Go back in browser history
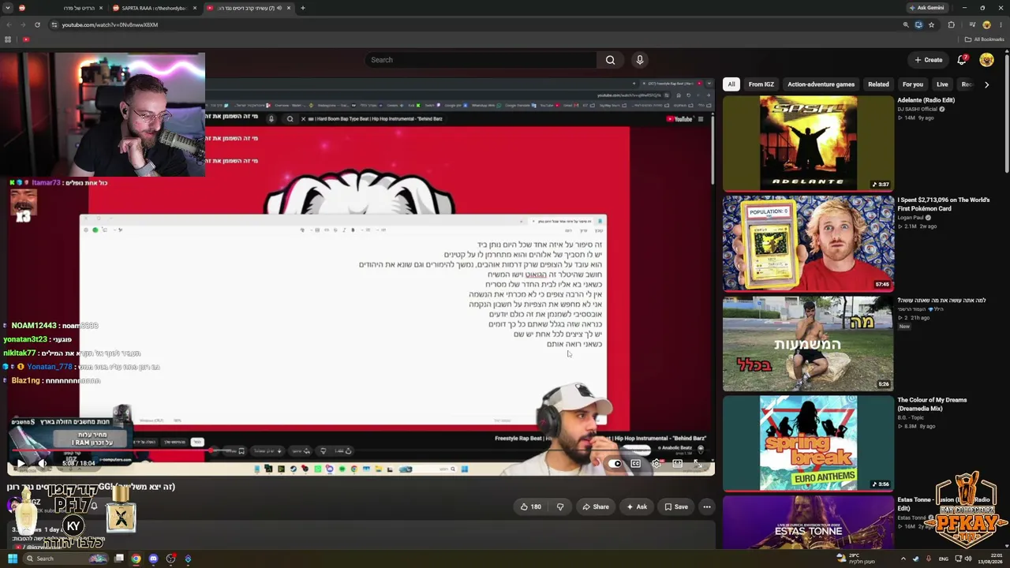Viewport: 1010px width, 568px height. tap(9, 24)
